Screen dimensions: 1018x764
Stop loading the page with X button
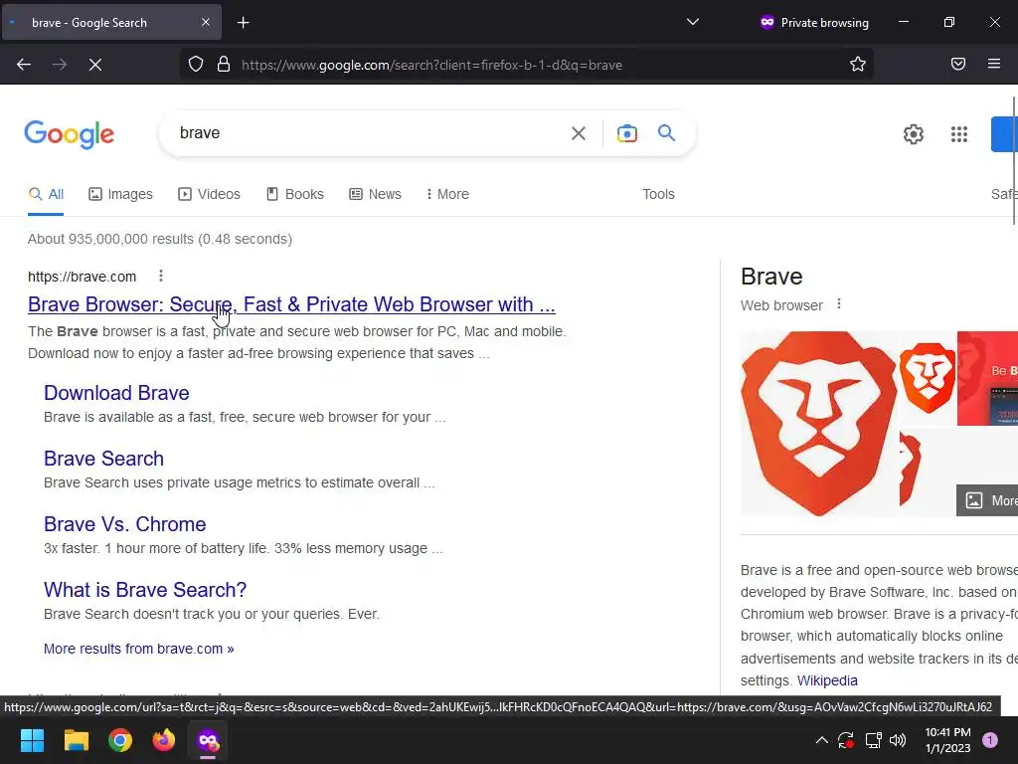tap(95, 65)
